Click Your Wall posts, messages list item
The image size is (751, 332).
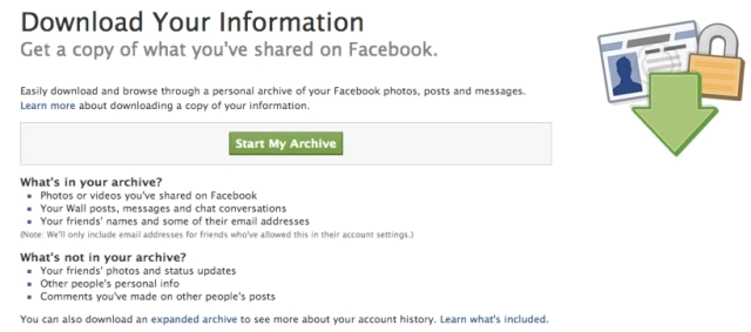[x=163, y=209]
